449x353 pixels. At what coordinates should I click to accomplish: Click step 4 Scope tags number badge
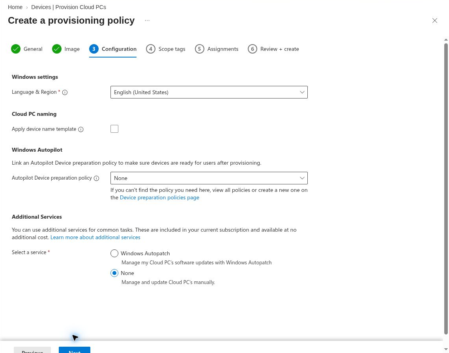pyautogui.click(x=151, y=49)
